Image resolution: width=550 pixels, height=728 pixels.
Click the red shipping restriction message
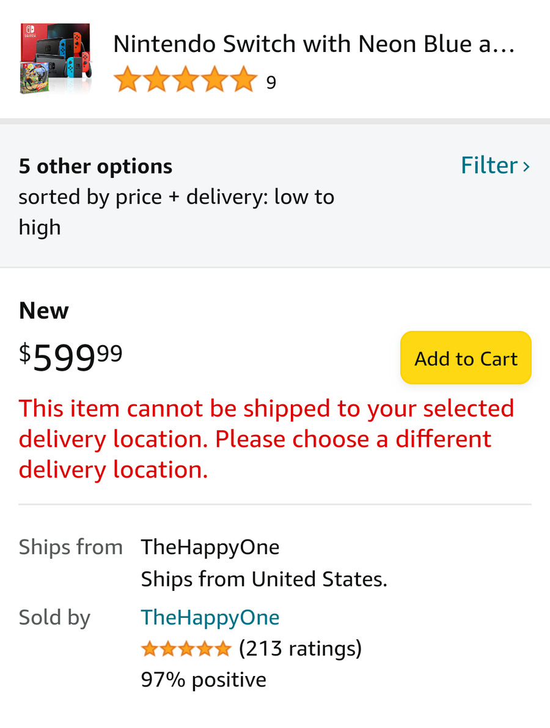(266, 439)
